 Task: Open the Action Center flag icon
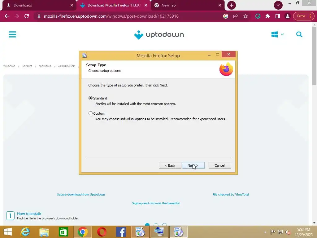point(273,232)
